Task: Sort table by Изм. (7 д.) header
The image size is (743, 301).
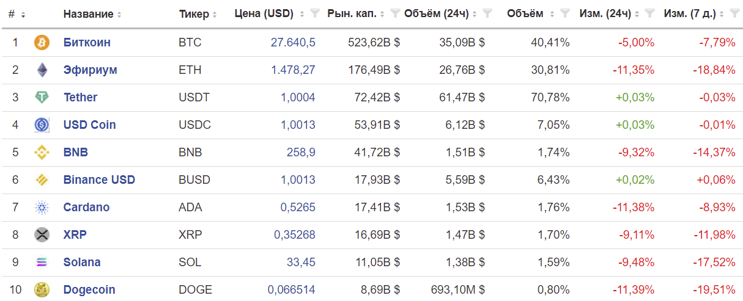Action: click(x=694, y=14)
